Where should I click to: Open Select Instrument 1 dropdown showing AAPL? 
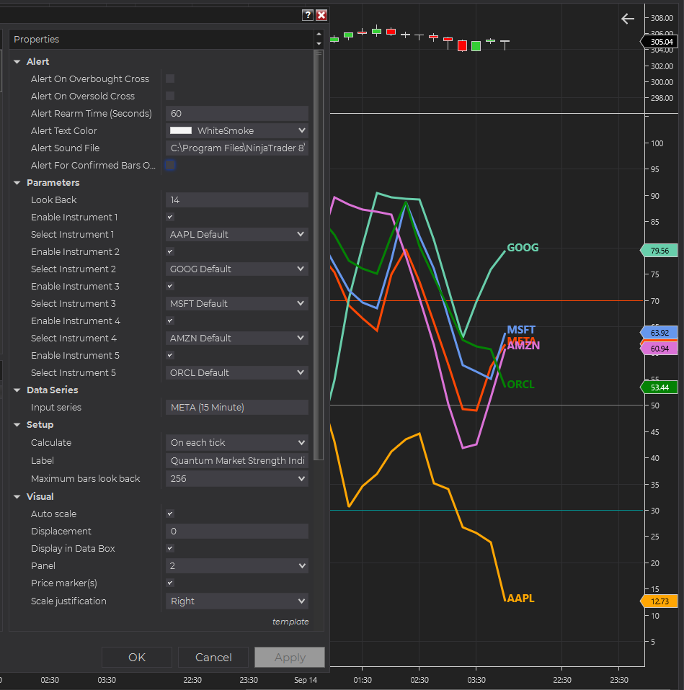pos(237,235)
